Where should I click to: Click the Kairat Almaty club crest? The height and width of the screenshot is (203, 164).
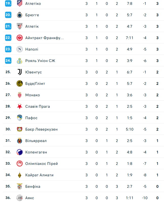tap(19, 175)
